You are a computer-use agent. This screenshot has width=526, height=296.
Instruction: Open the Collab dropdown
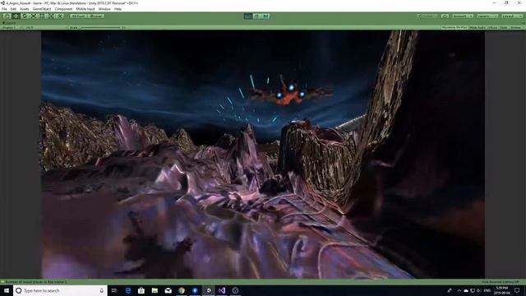pyautogui.click(x=427, y=16)
